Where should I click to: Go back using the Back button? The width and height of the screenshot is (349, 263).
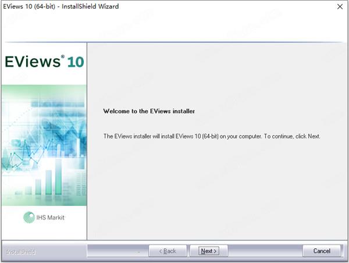pos(168,251)
